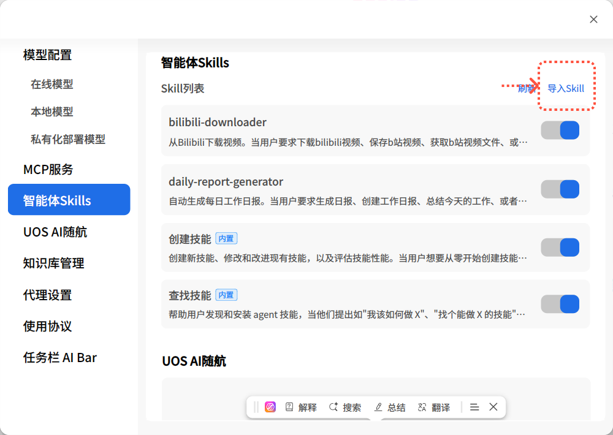Switch off the 查找技能 skill toggle
Screen dimensions: 613x435
pos(560,304)
